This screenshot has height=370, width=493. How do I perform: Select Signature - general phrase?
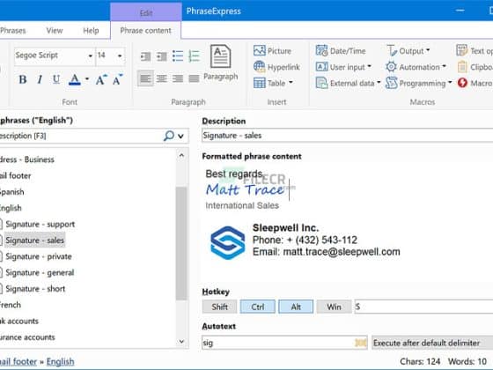40,272
